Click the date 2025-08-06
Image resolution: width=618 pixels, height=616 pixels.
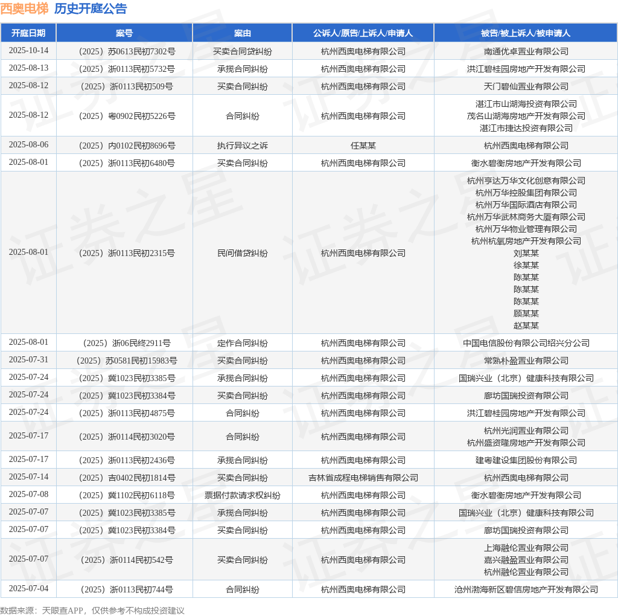(28, 144)
